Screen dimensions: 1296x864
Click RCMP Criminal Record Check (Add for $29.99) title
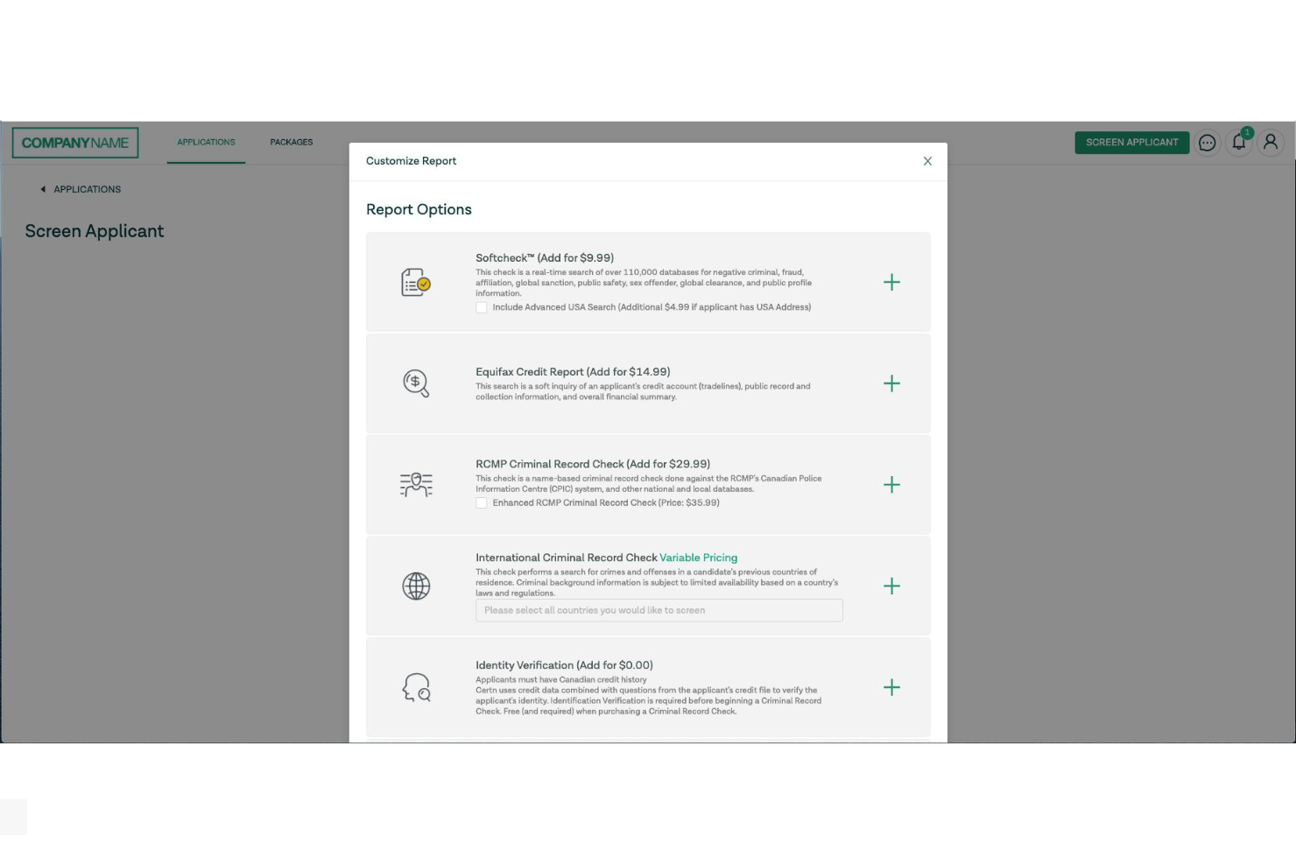(593, 464)
